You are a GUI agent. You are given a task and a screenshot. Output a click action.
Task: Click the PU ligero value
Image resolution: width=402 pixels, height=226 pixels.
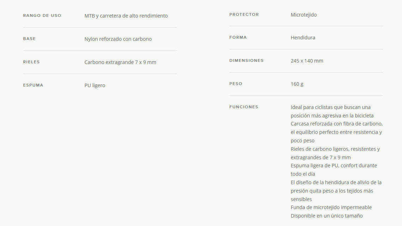coord(95,85)
